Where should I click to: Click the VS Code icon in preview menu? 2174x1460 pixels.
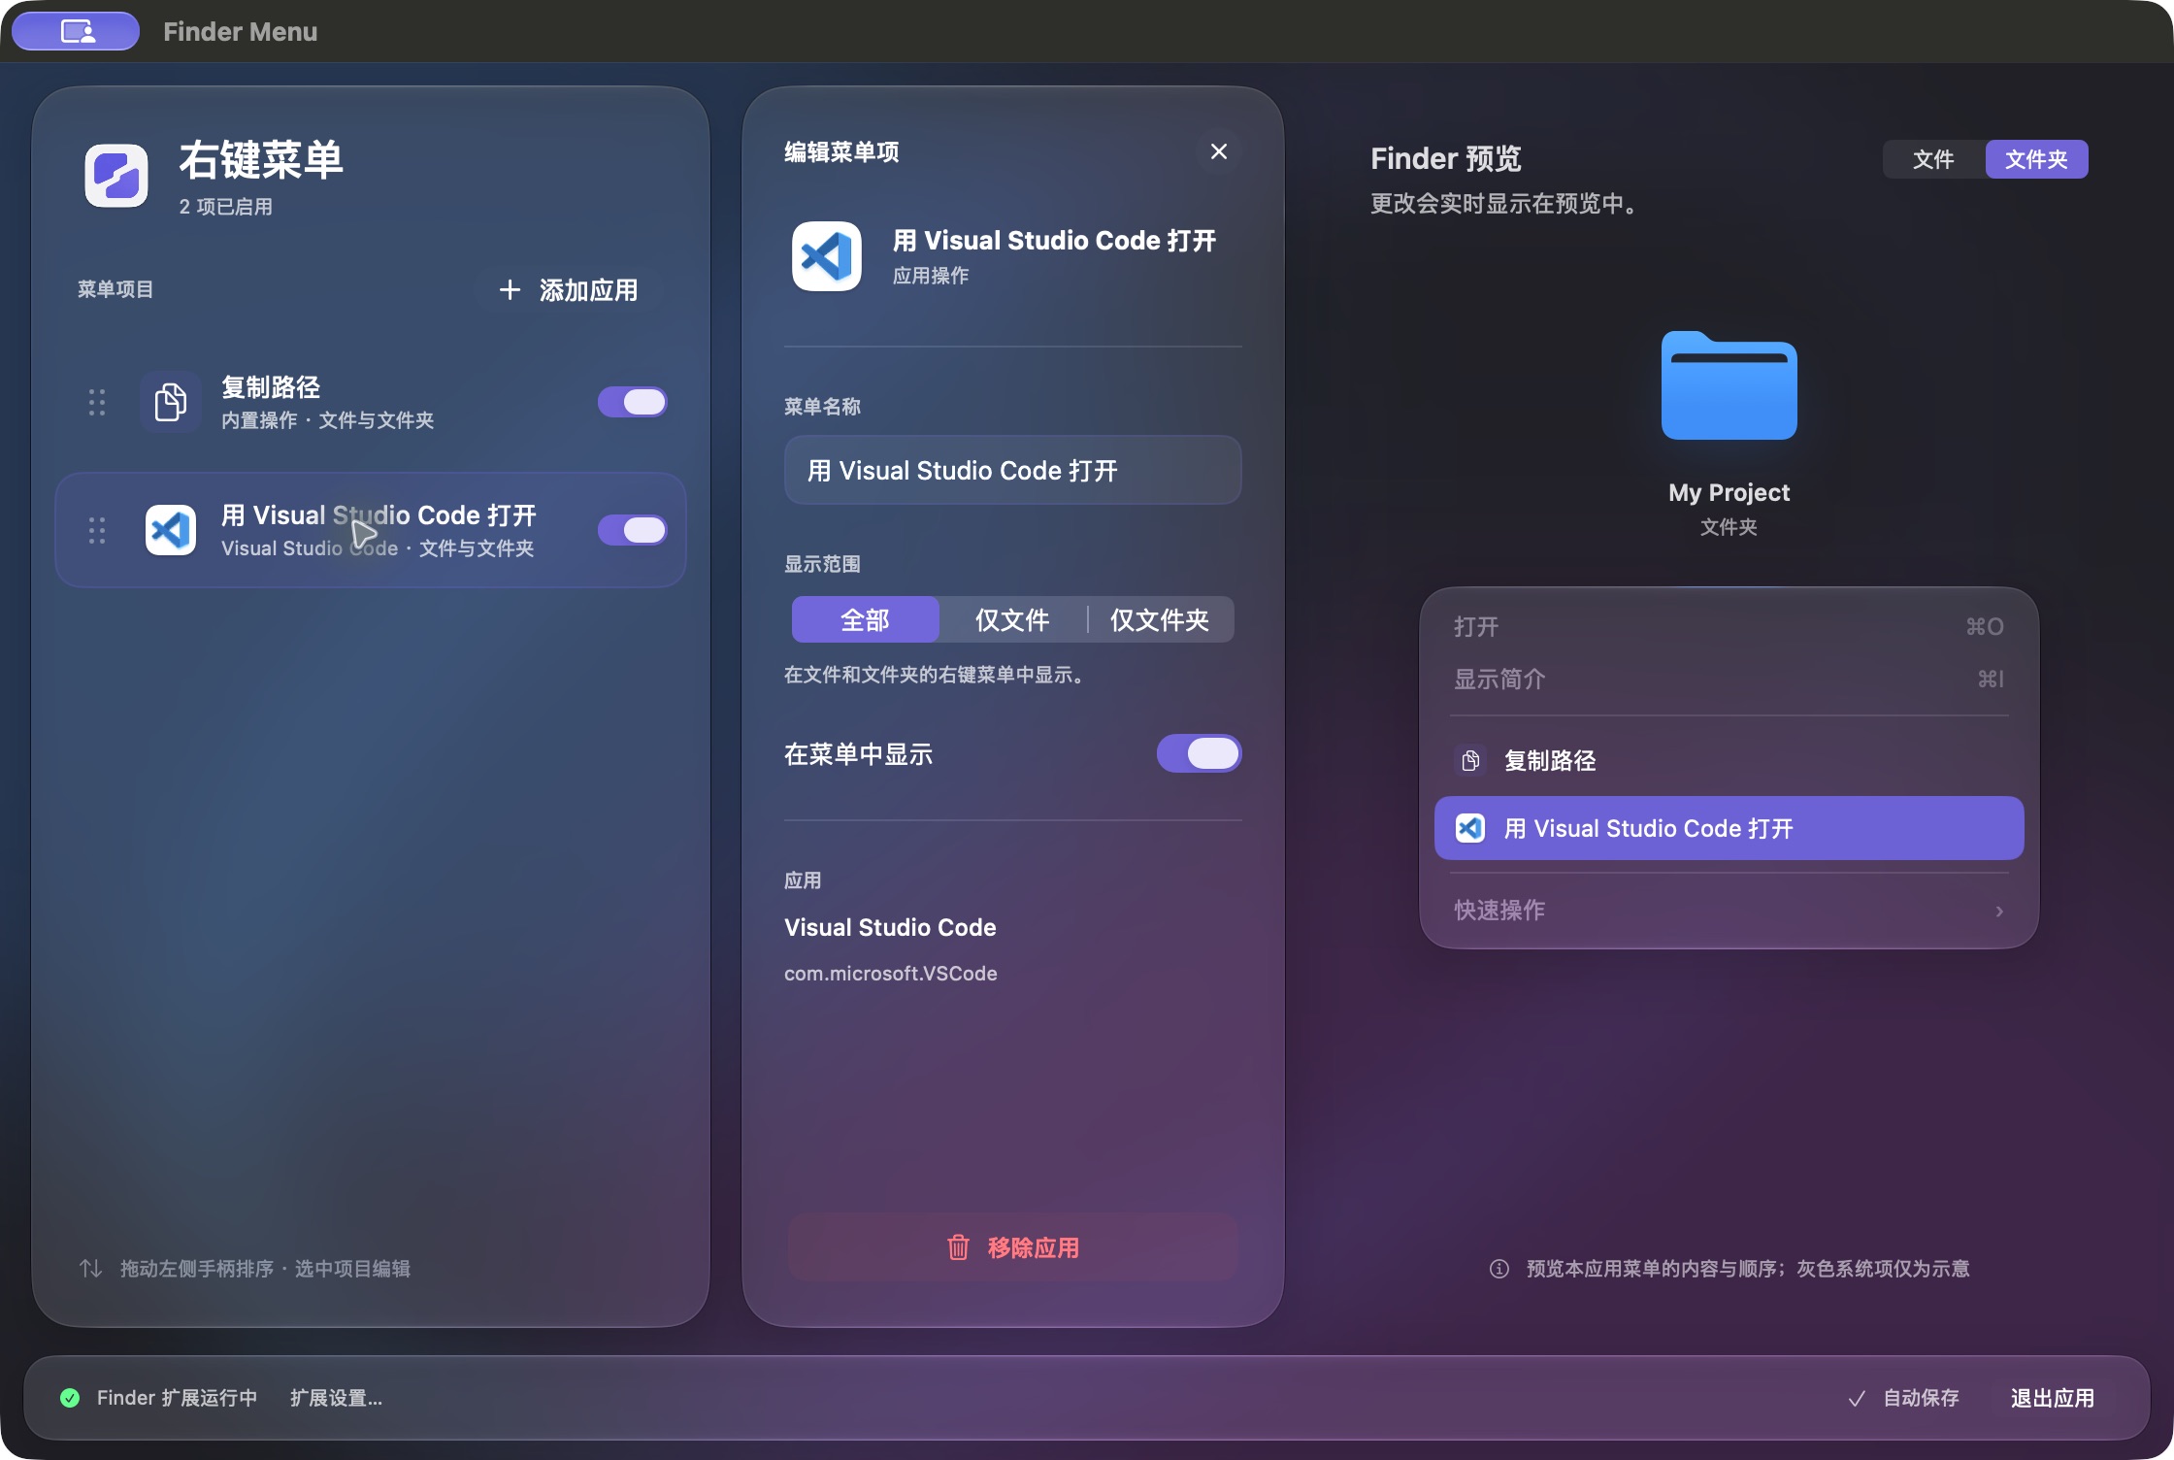pyautogui.click(x=1470, y=828)
